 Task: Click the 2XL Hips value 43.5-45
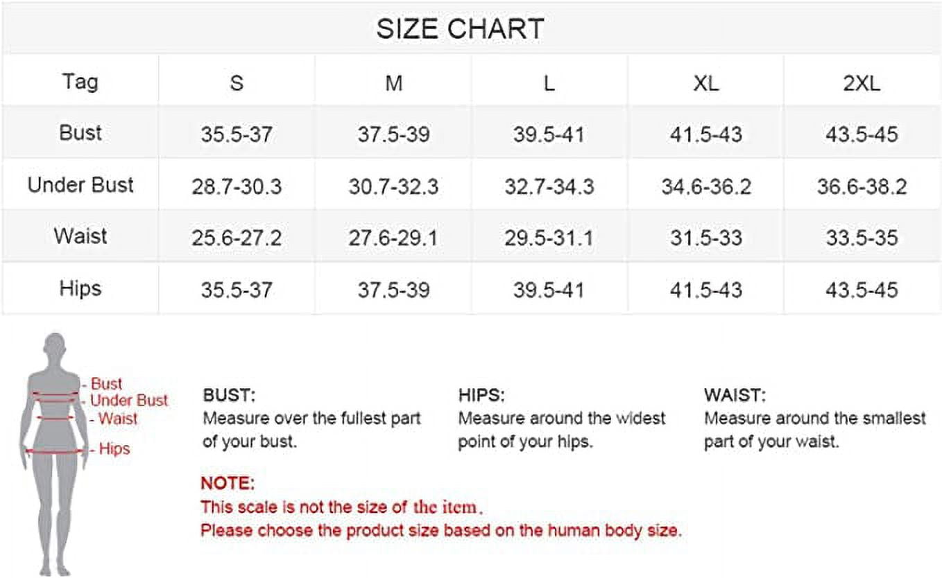click(x=862, y=290)
